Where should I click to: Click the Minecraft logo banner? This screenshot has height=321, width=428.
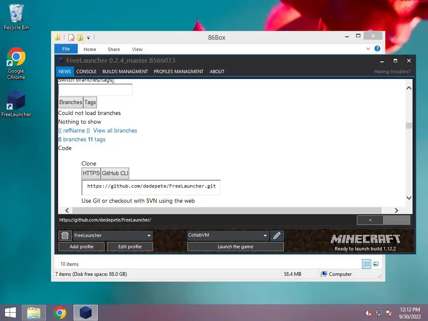point(365,239)
